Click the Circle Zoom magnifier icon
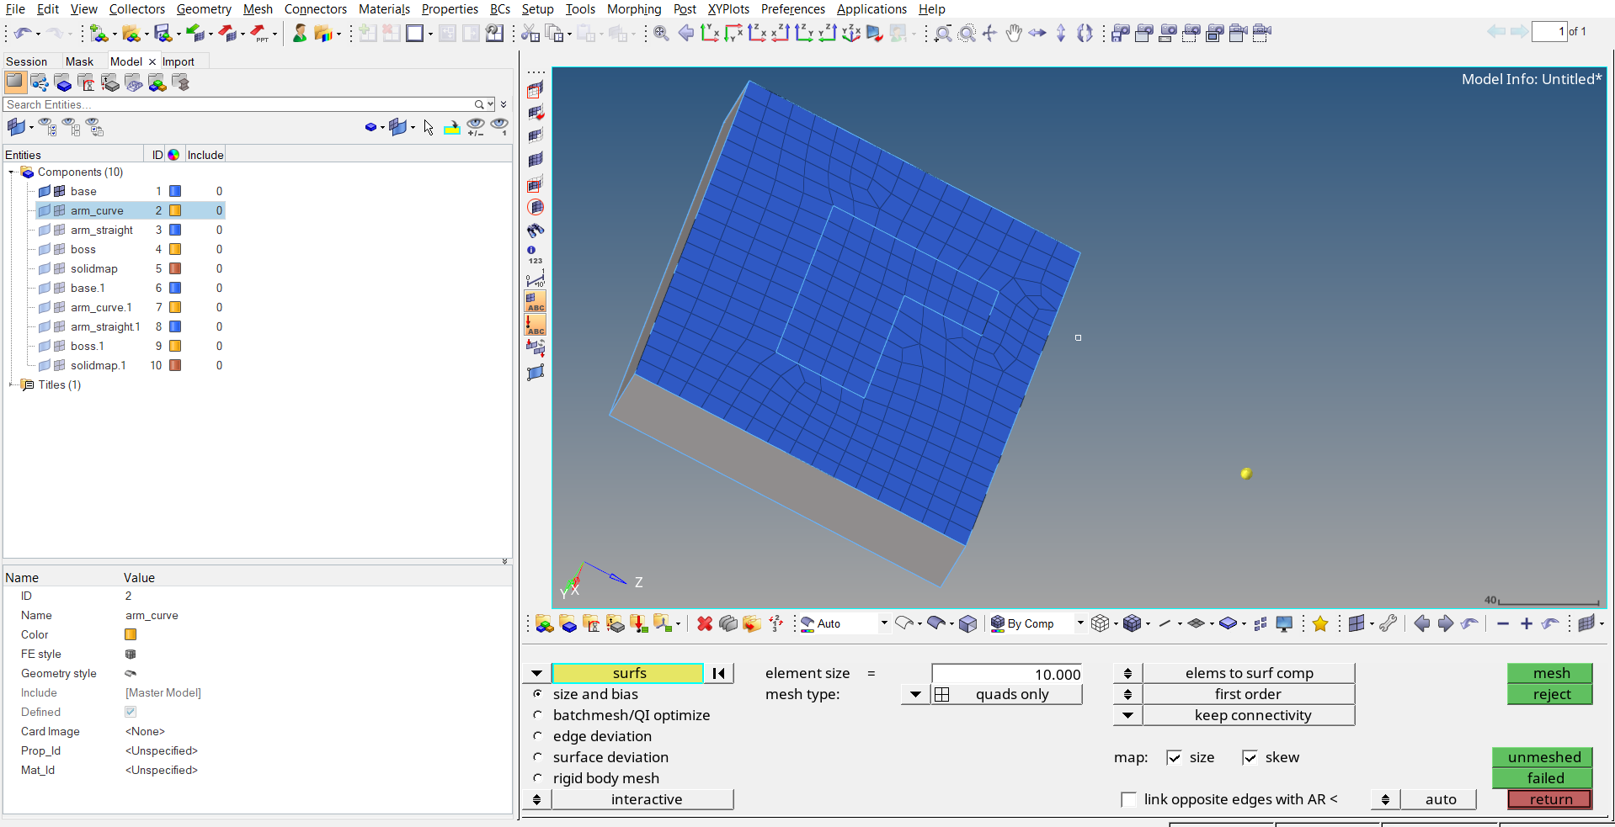This screenshot has height=827, width=1615. point(967,33)
